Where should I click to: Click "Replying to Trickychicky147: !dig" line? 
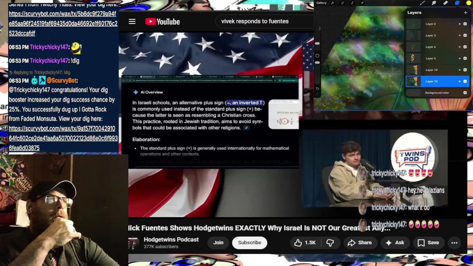click(40, 72)
